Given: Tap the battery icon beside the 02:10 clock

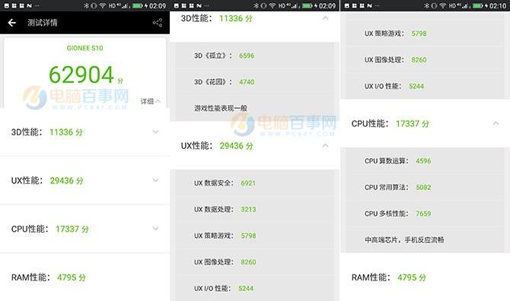Looking at the screenshot, I should pyautogui.click(x=477, y=6).
